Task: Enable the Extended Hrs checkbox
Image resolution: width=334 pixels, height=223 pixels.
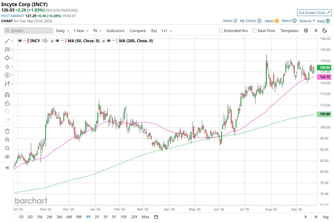Action: 221,30
